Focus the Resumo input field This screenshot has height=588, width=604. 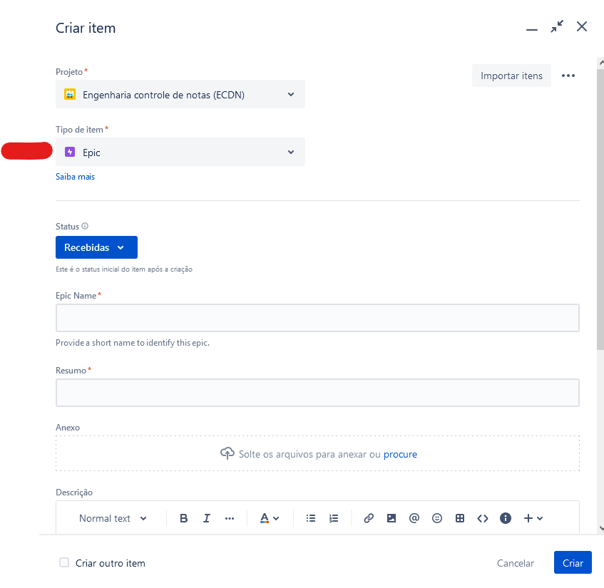[x=317, y=393]
